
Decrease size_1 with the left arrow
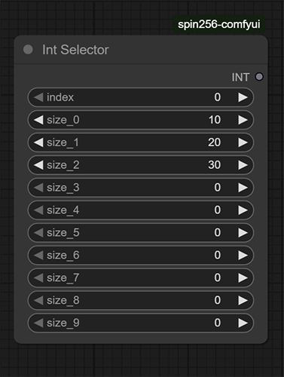(38, 143)
